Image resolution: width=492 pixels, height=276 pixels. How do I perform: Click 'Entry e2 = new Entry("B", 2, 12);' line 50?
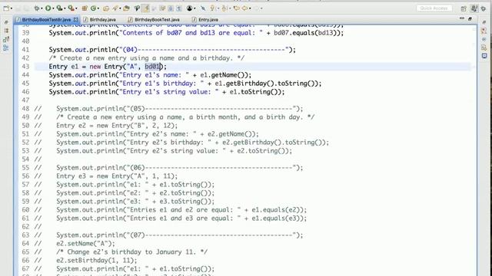(x=117, y=126)
